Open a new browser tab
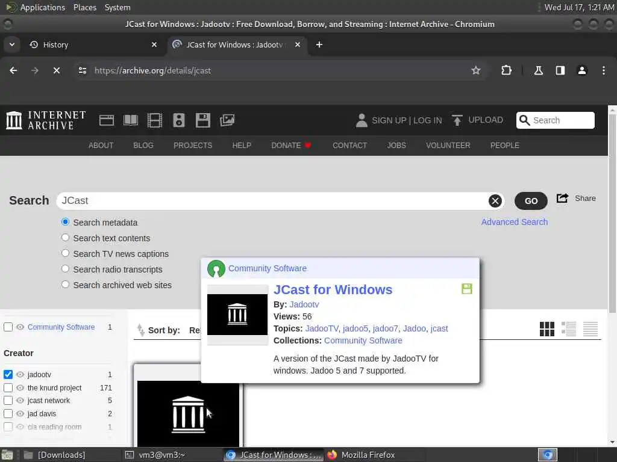Image resolution: width=617 pixels, height=462 pixels. (x=319, y=45)
